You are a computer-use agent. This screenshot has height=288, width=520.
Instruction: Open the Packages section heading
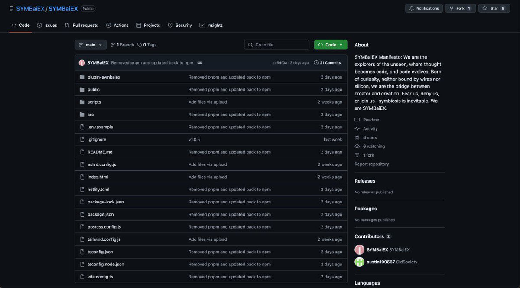pyautogui.click(x=366, y=209)
